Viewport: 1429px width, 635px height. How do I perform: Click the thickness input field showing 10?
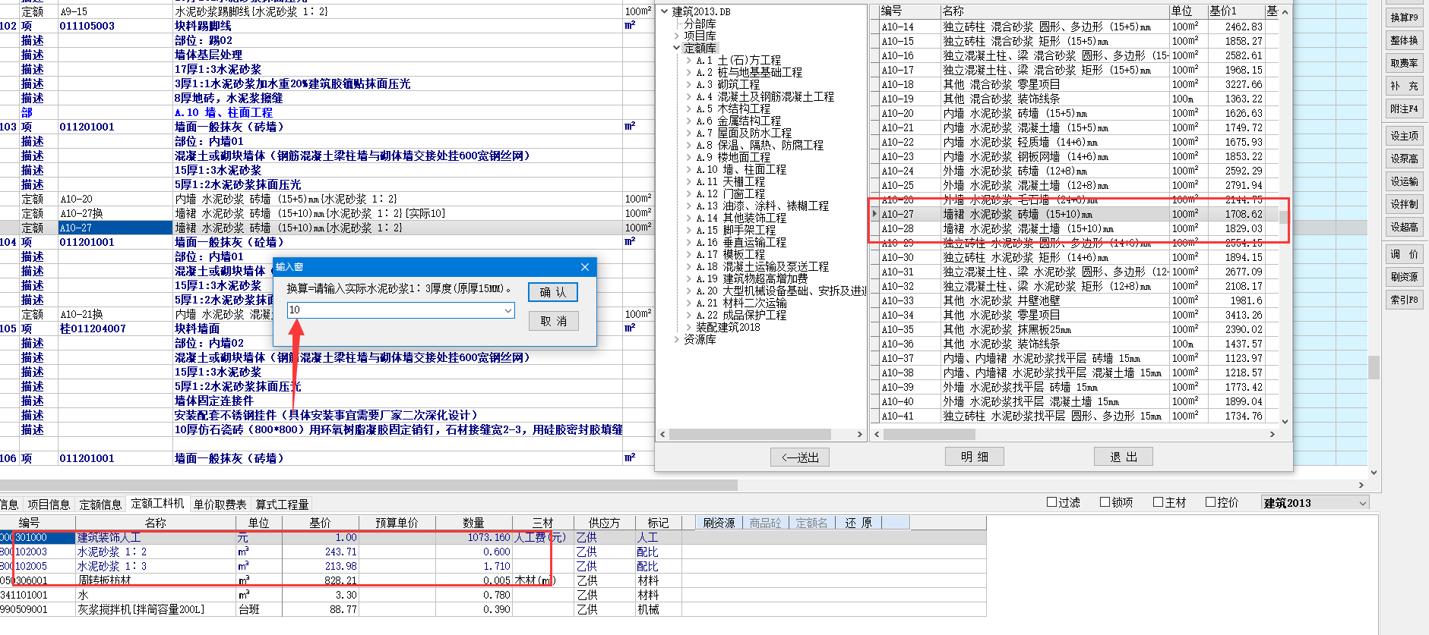pyautogui.click(x=395, y=310)
